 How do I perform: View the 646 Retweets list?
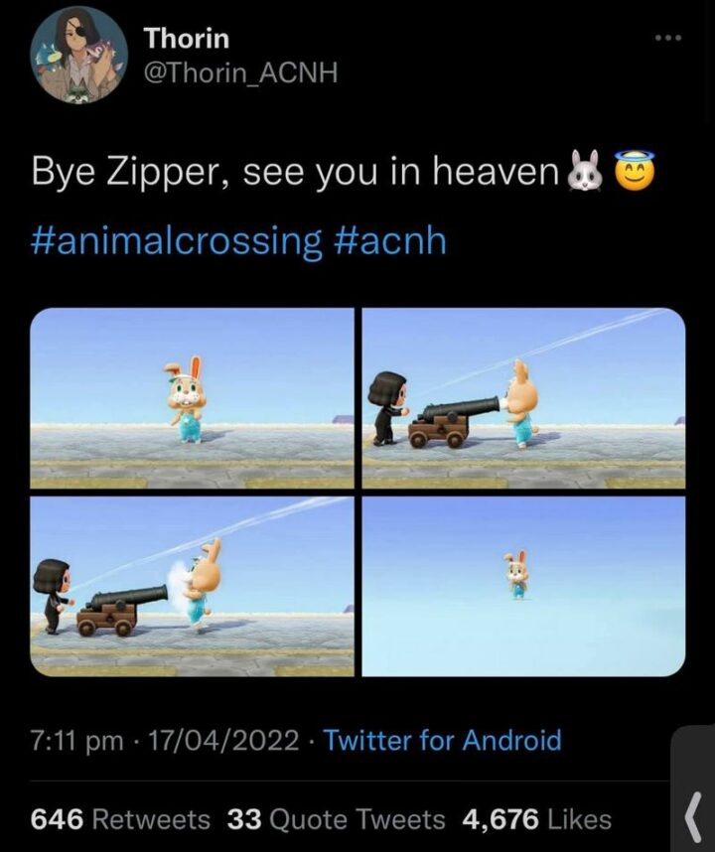click(120, 819)
